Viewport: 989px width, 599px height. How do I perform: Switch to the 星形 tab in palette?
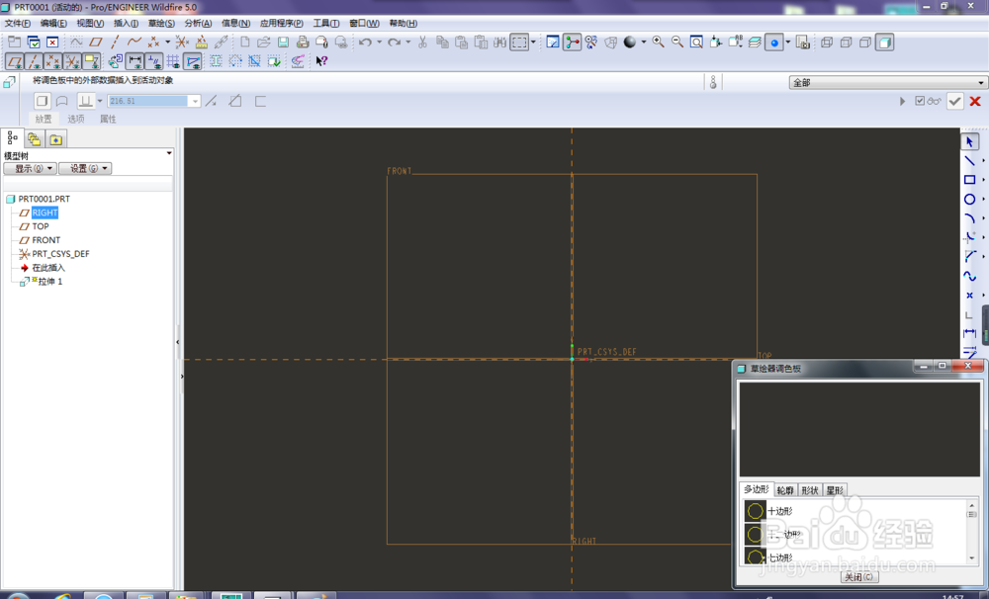click(835, 490)
